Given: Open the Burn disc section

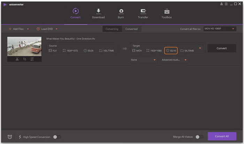Looking at the screenshot, I should (121, 11).
